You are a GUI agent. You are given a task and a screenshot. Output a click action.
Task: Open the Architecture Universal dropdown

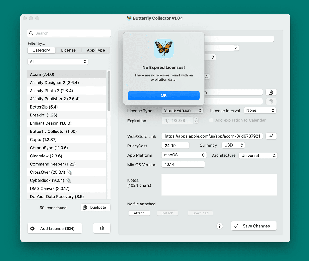pyautogui.click(x=258, y=156)
